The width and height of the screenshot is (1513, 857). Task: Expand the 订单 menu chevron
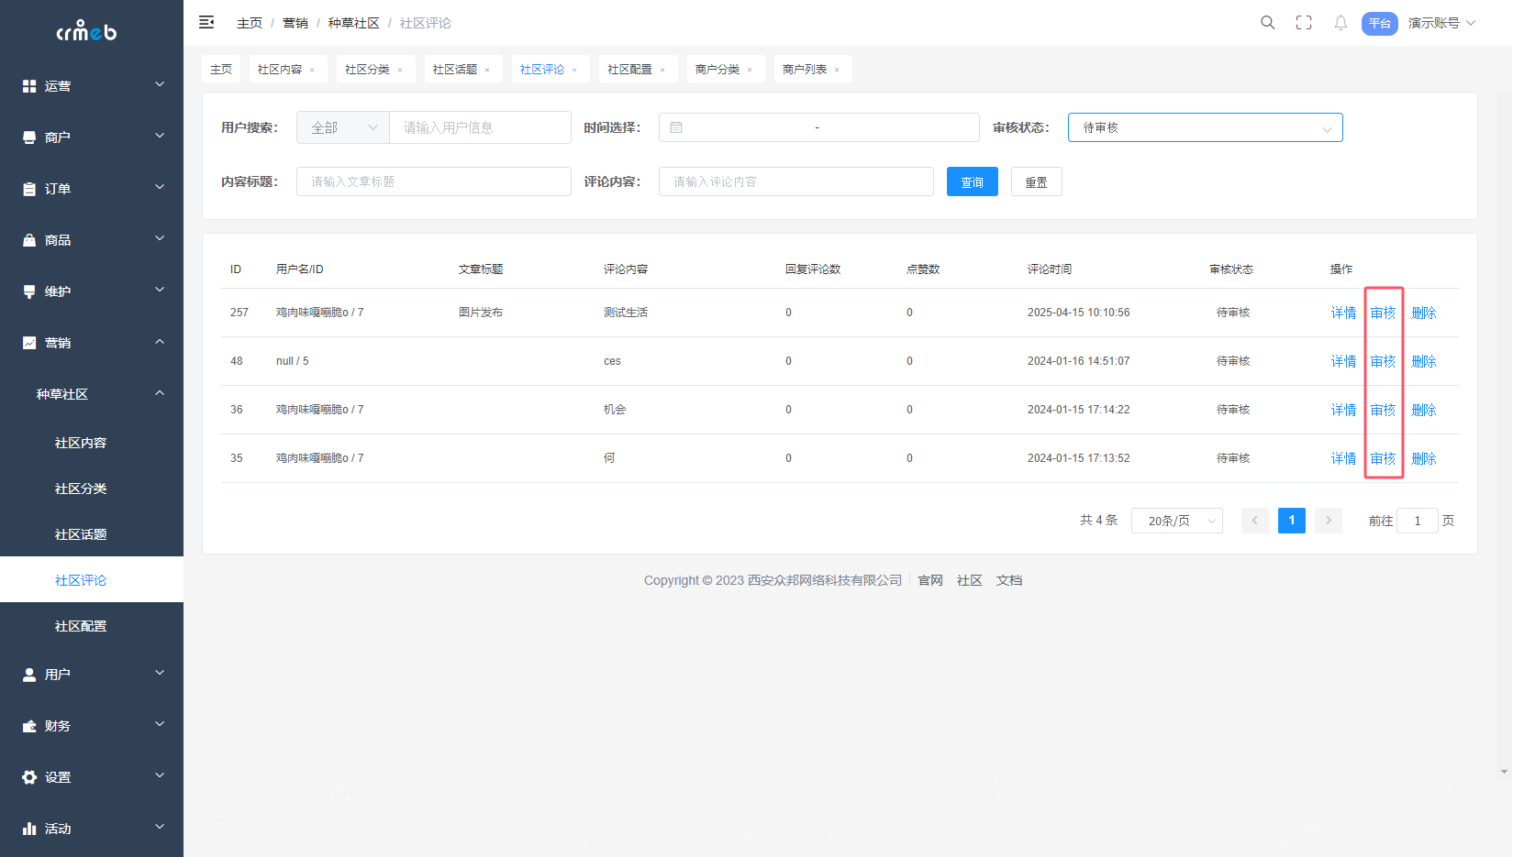(160, 187)
